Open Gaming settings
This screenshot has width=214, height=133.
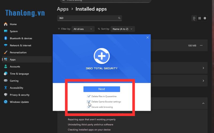coord(14,81)
